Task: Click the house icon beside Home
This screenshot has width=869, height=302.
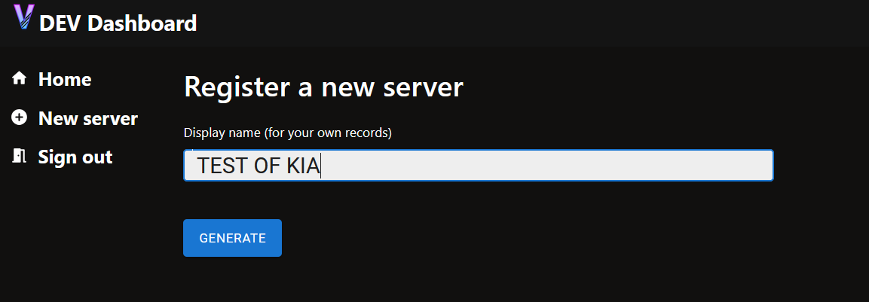Action: 20,78
